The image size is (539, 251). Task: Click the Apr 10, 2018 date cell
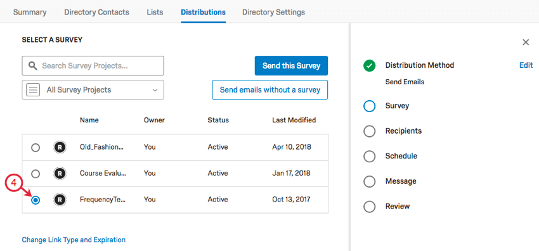292,147
